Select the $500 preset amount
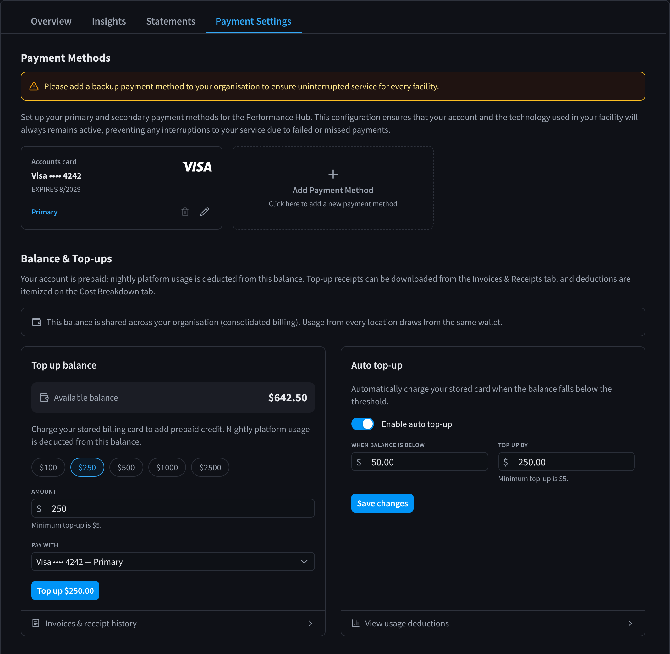Image resolution: width=670 pixels, height=654 pixels. [x=126, y=467]
